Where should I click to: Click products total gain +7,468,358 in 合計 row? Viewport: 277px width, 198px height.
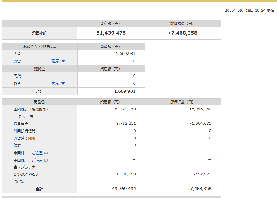(x=200, y=189)
